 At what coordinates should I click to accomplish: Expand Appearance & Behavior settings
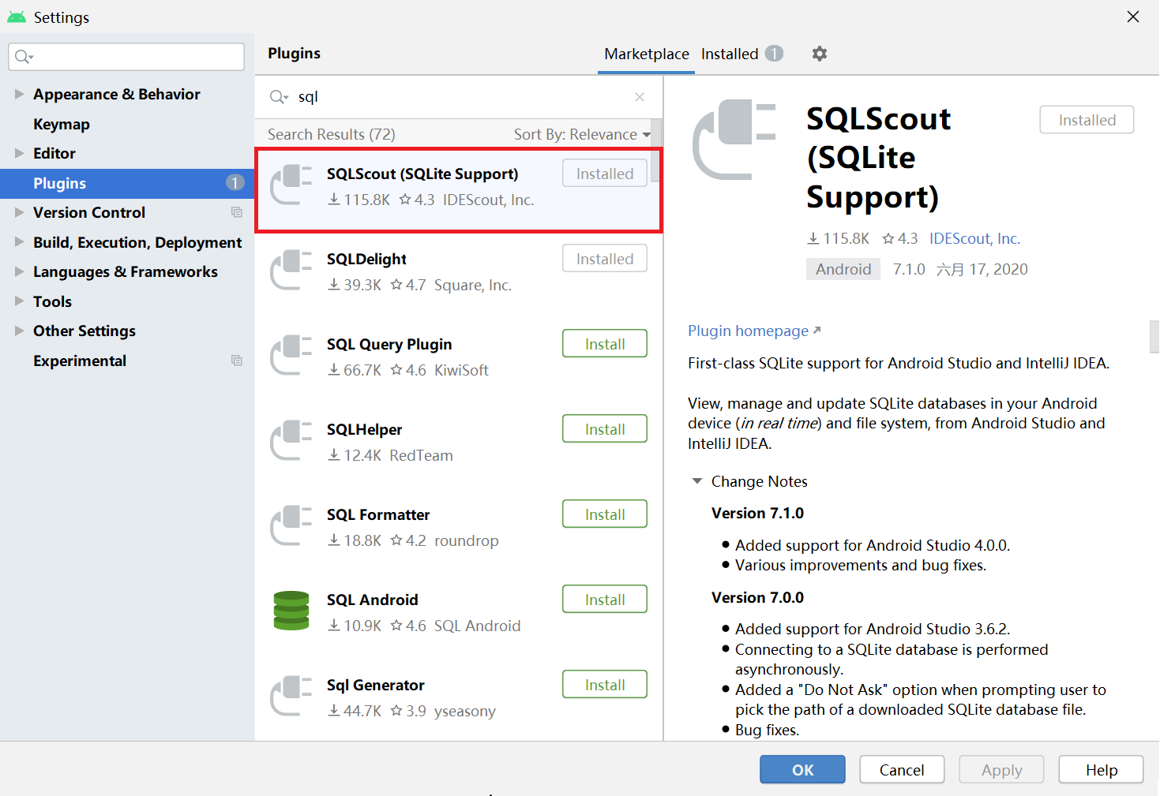point(19,94)
